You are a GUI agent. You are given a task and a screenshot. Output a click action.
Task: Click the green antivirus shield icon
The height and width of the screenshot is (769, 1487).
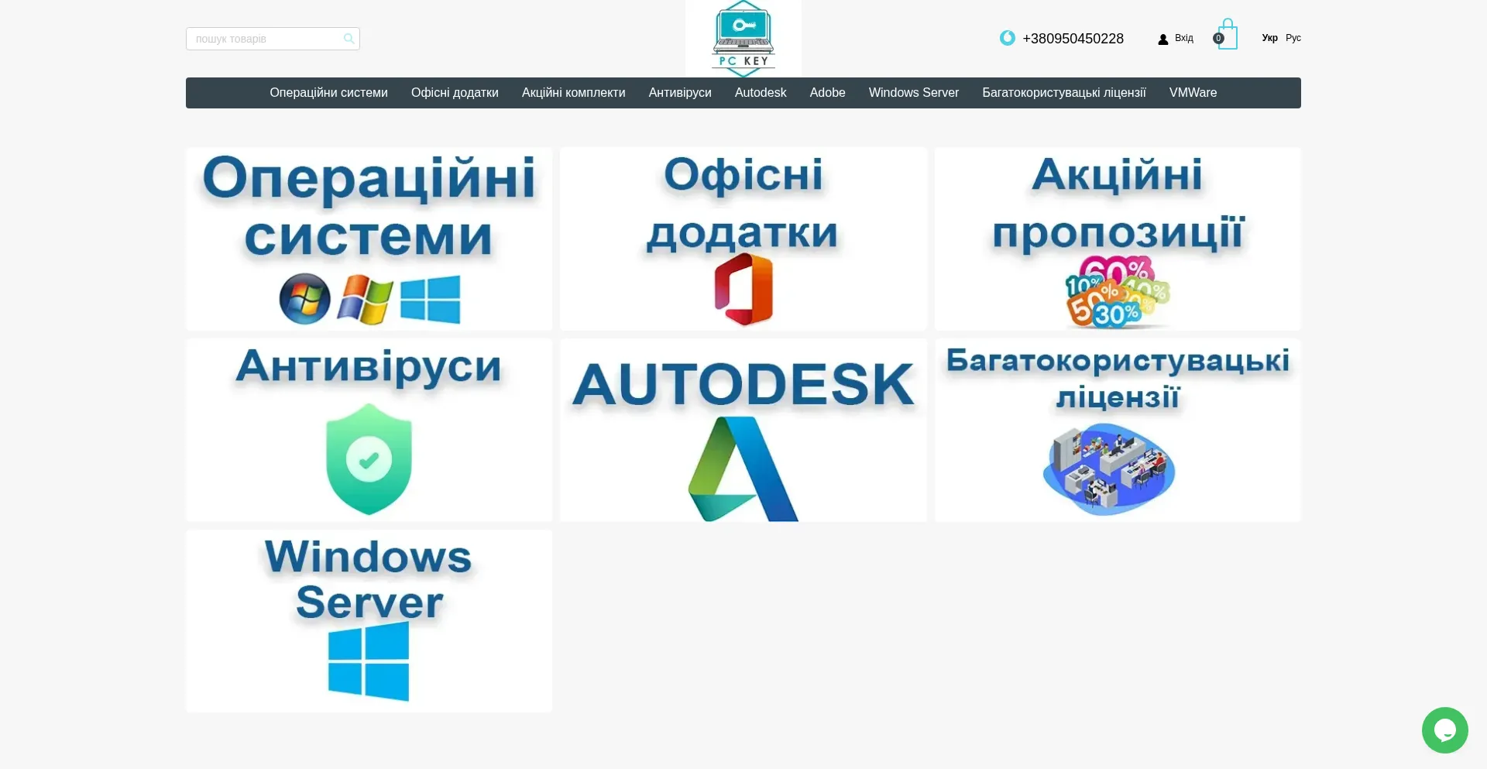(369, 458)
